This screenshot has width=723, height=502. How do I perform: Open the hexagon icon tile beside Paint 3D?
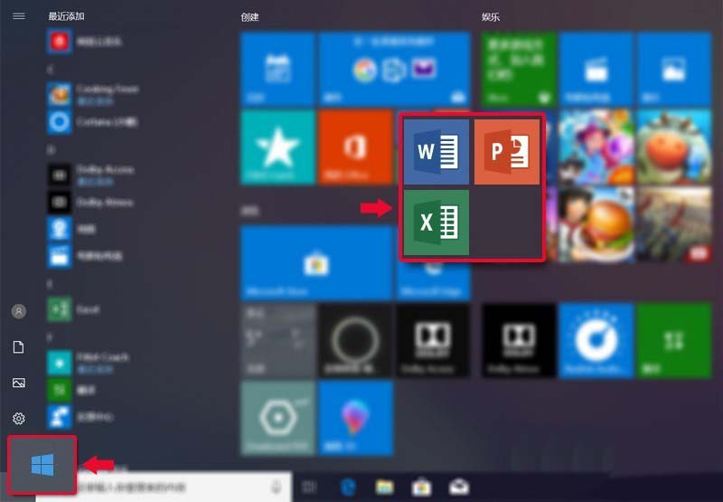coord(277,418)
